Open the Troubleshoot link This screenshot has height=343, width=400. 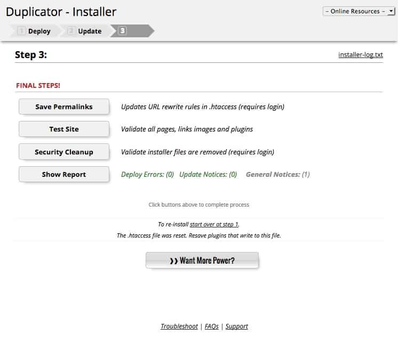179,326
